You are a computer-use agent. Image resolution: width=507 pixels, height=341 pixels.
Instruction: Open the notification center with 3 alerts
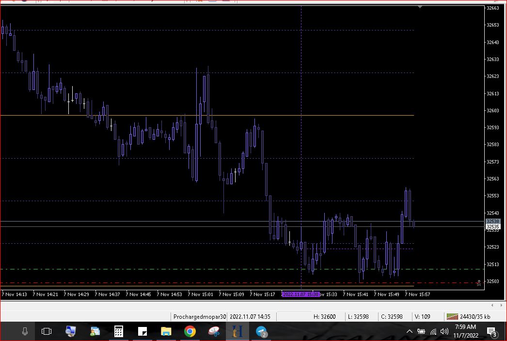pyautogui.click(x=491, y=331)
